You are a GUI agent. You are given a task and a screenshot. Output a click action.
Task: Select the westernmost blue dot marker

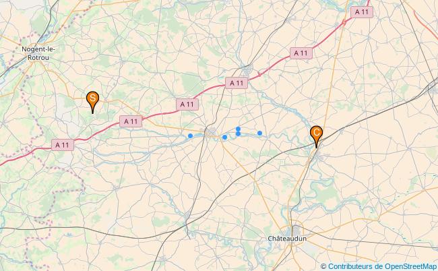pos(190,135)
